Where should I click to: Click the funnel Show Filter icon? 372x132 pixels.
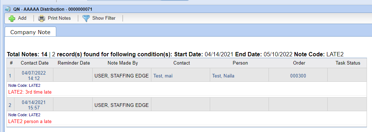(x=86, y=18)
